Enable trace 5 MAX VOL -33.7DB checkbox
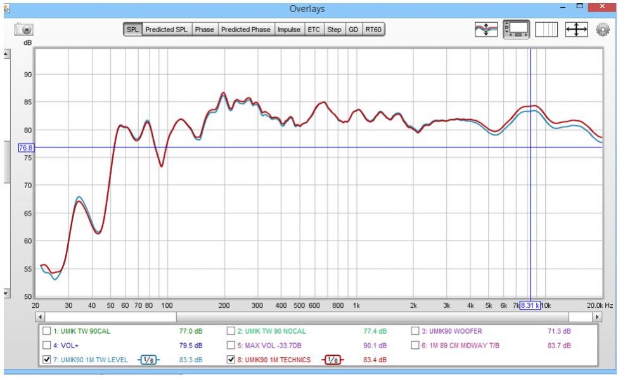 (x=231, y=345)
